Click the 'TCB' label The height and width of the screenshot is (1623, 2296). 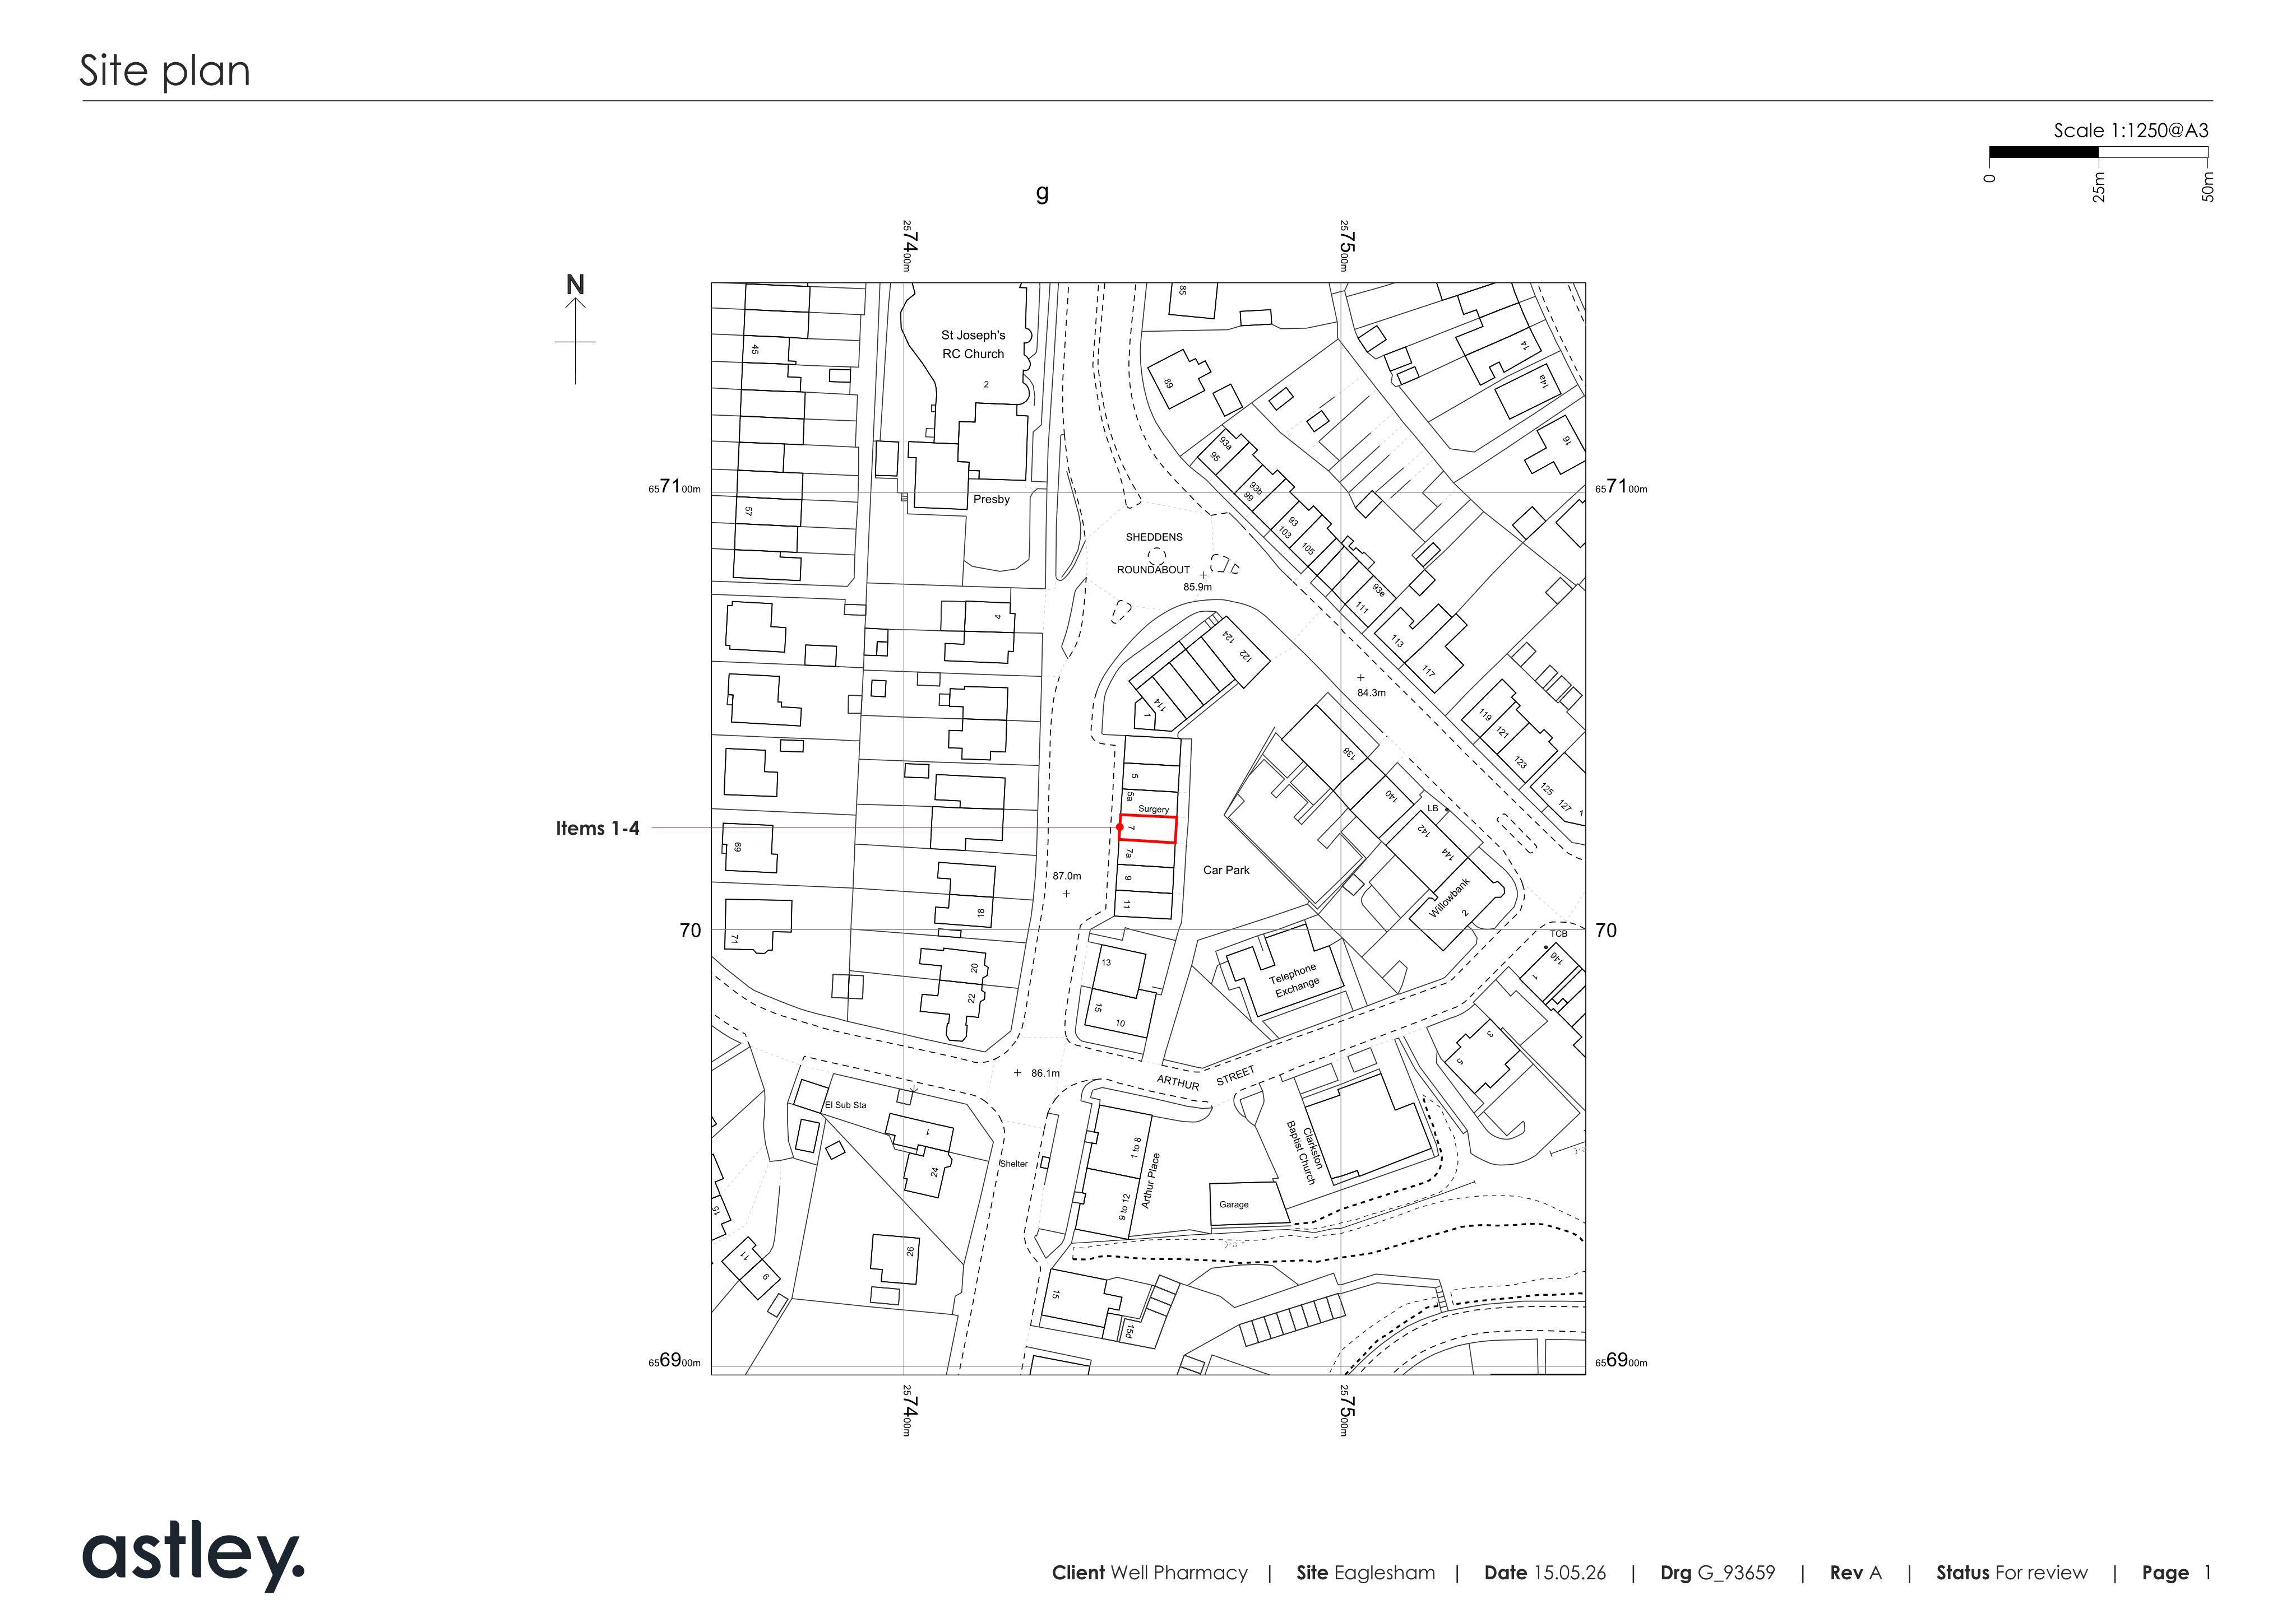[x=1559, y=934]
